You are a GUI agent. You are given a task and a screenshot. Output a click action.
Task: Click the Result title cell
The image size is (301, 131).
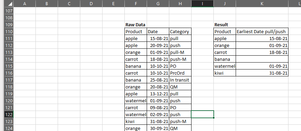[x=225, y=25]
